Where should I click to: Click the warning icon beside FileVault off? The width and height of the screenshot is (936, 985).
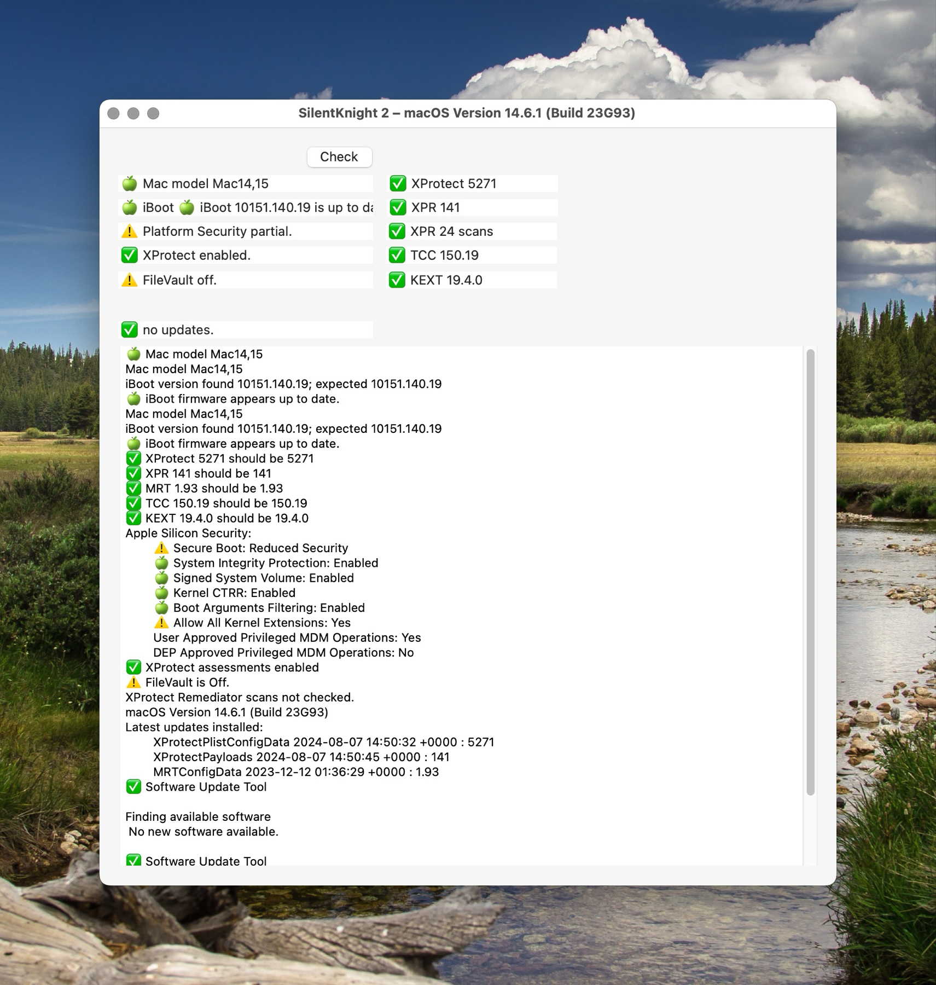click(130, 280)
